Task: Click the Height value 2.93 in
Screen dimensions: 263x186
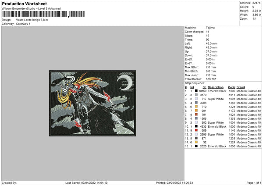Action: [x=256, y=11]
